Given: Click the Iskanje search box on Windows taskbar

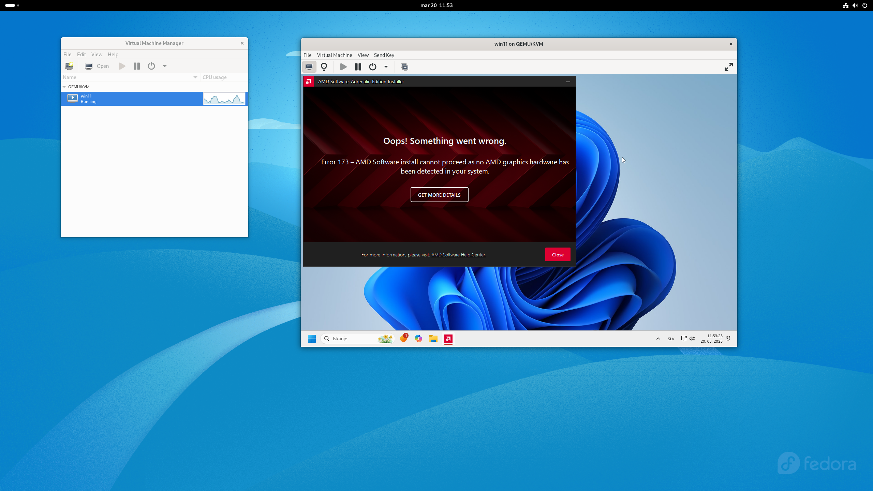Looking at the screenshot, I should [358, 339].
